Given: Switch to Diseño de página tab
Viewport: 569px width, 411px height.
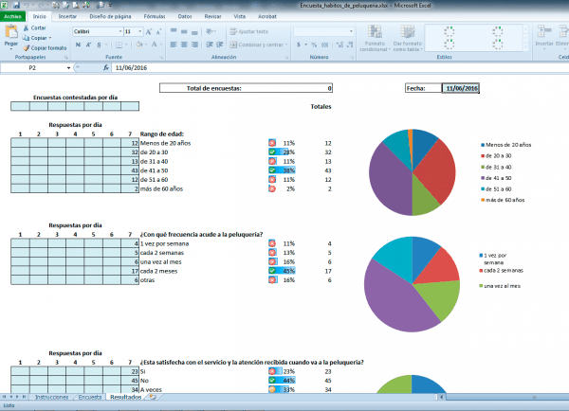Looking at the screenshot, I should coord(110,16).
